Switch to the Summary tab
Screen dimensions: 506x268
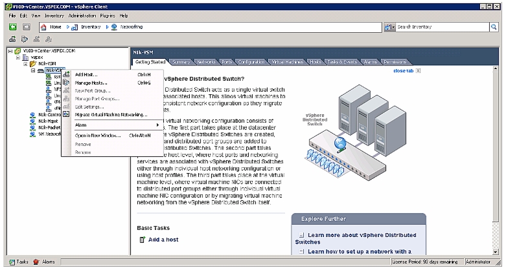click(x=181, y=62)
